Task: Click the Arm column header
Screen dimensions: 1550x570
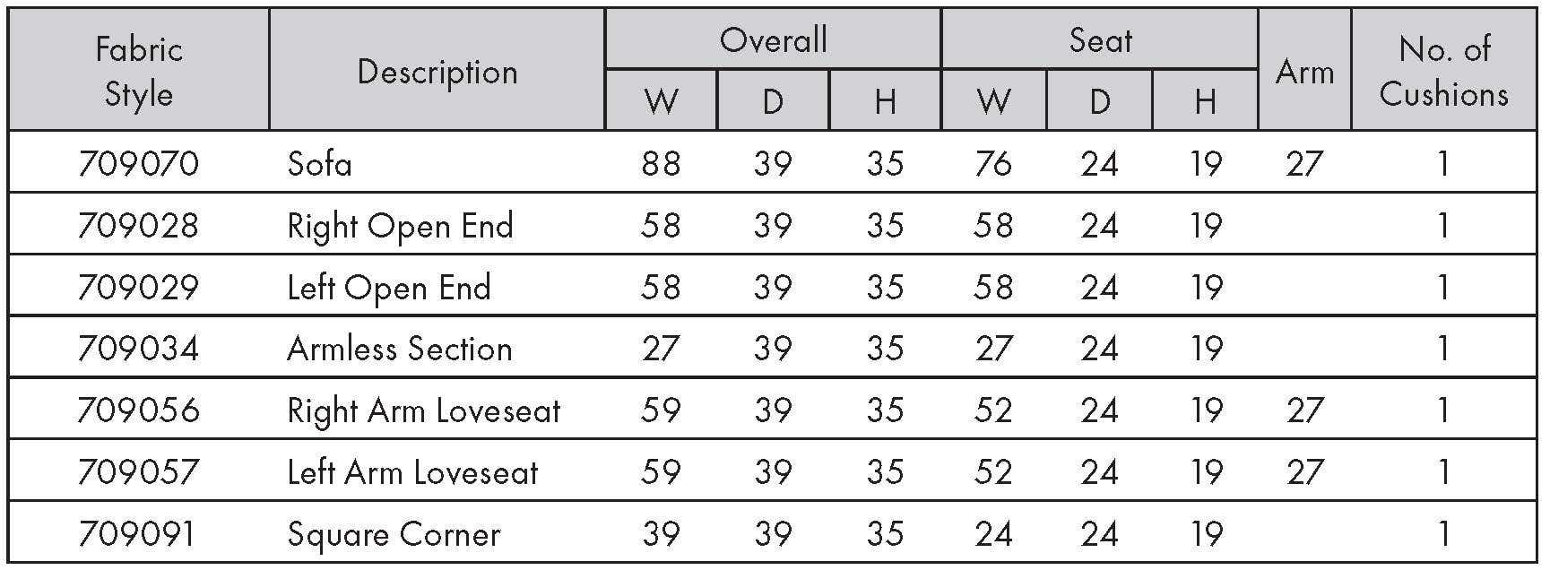Action: click(x=1304, y=72)
